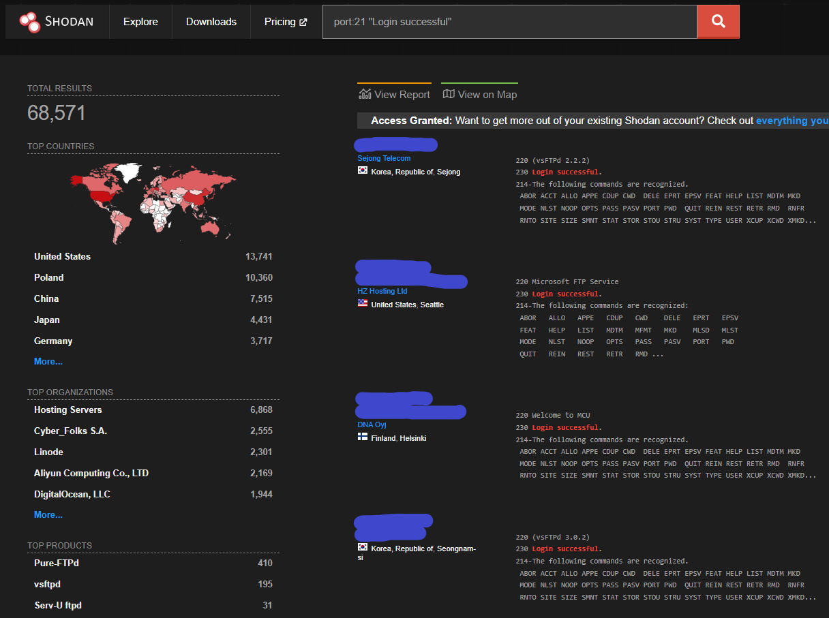Filter results by Germany
829x618 pixels.
pyautogui.click(x=53, y=341)
